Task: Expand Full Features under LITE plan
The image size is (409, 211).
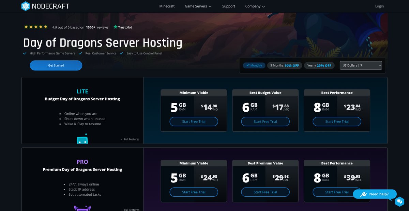Action: pos(130,139)
